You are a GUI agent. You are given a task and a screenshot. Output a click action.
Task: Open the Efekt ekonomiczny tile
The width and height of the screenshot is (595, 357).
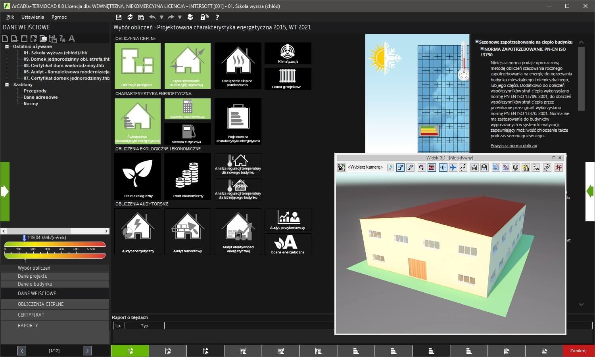(188, 176)
